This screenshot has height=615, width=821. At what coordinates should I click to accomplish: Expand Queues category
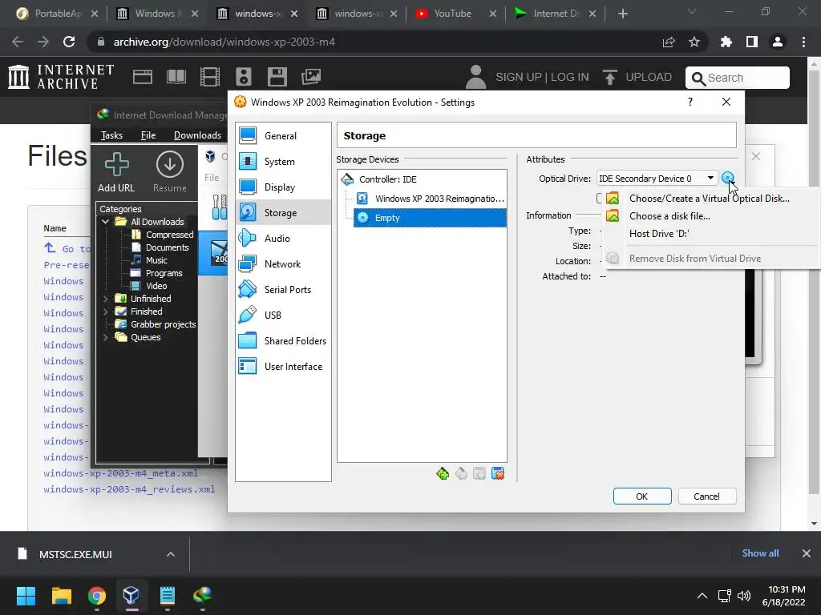pyautogui.click(x=105, y=337)
